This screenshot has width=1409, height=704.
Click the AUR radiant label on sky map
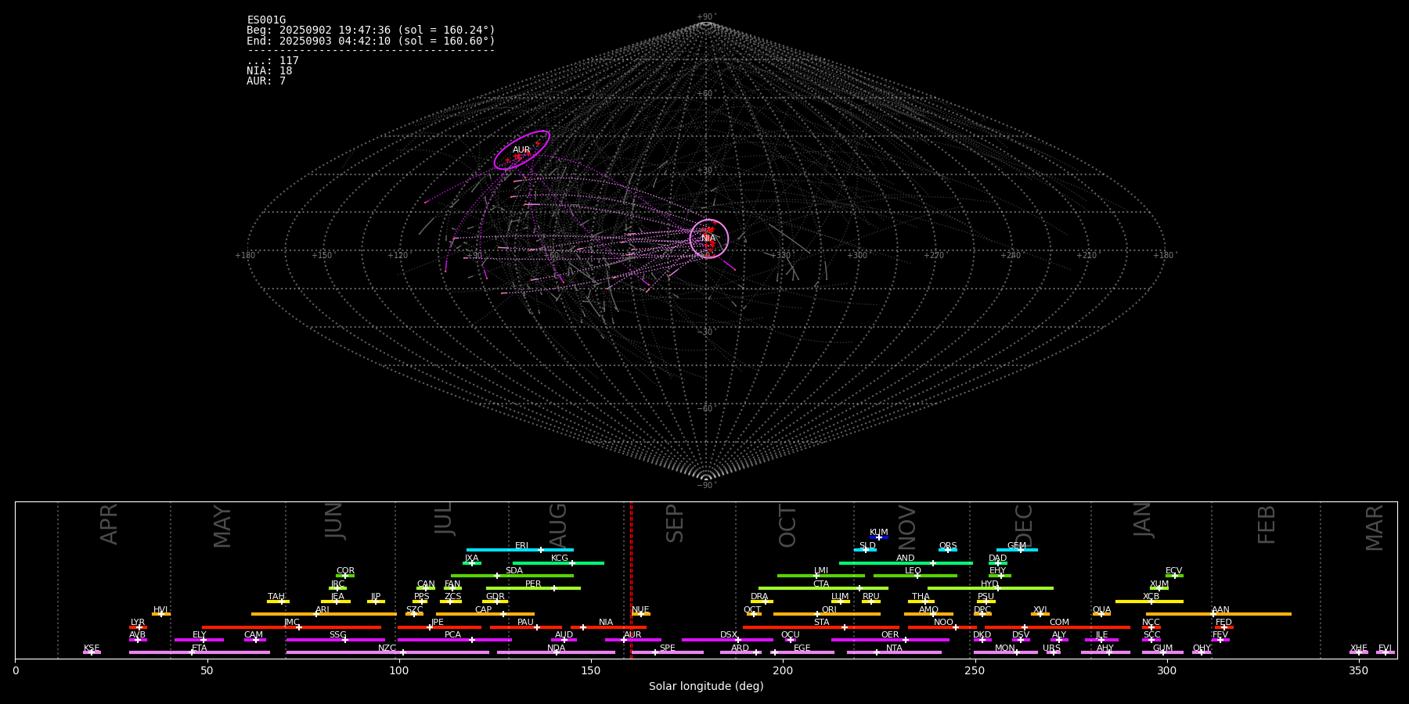pyautogui.click(x=521, y=150)
